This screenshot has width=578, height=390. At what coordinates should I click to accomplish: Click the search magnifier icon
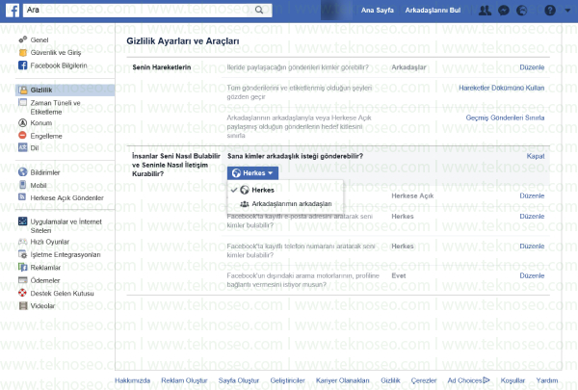259,10
